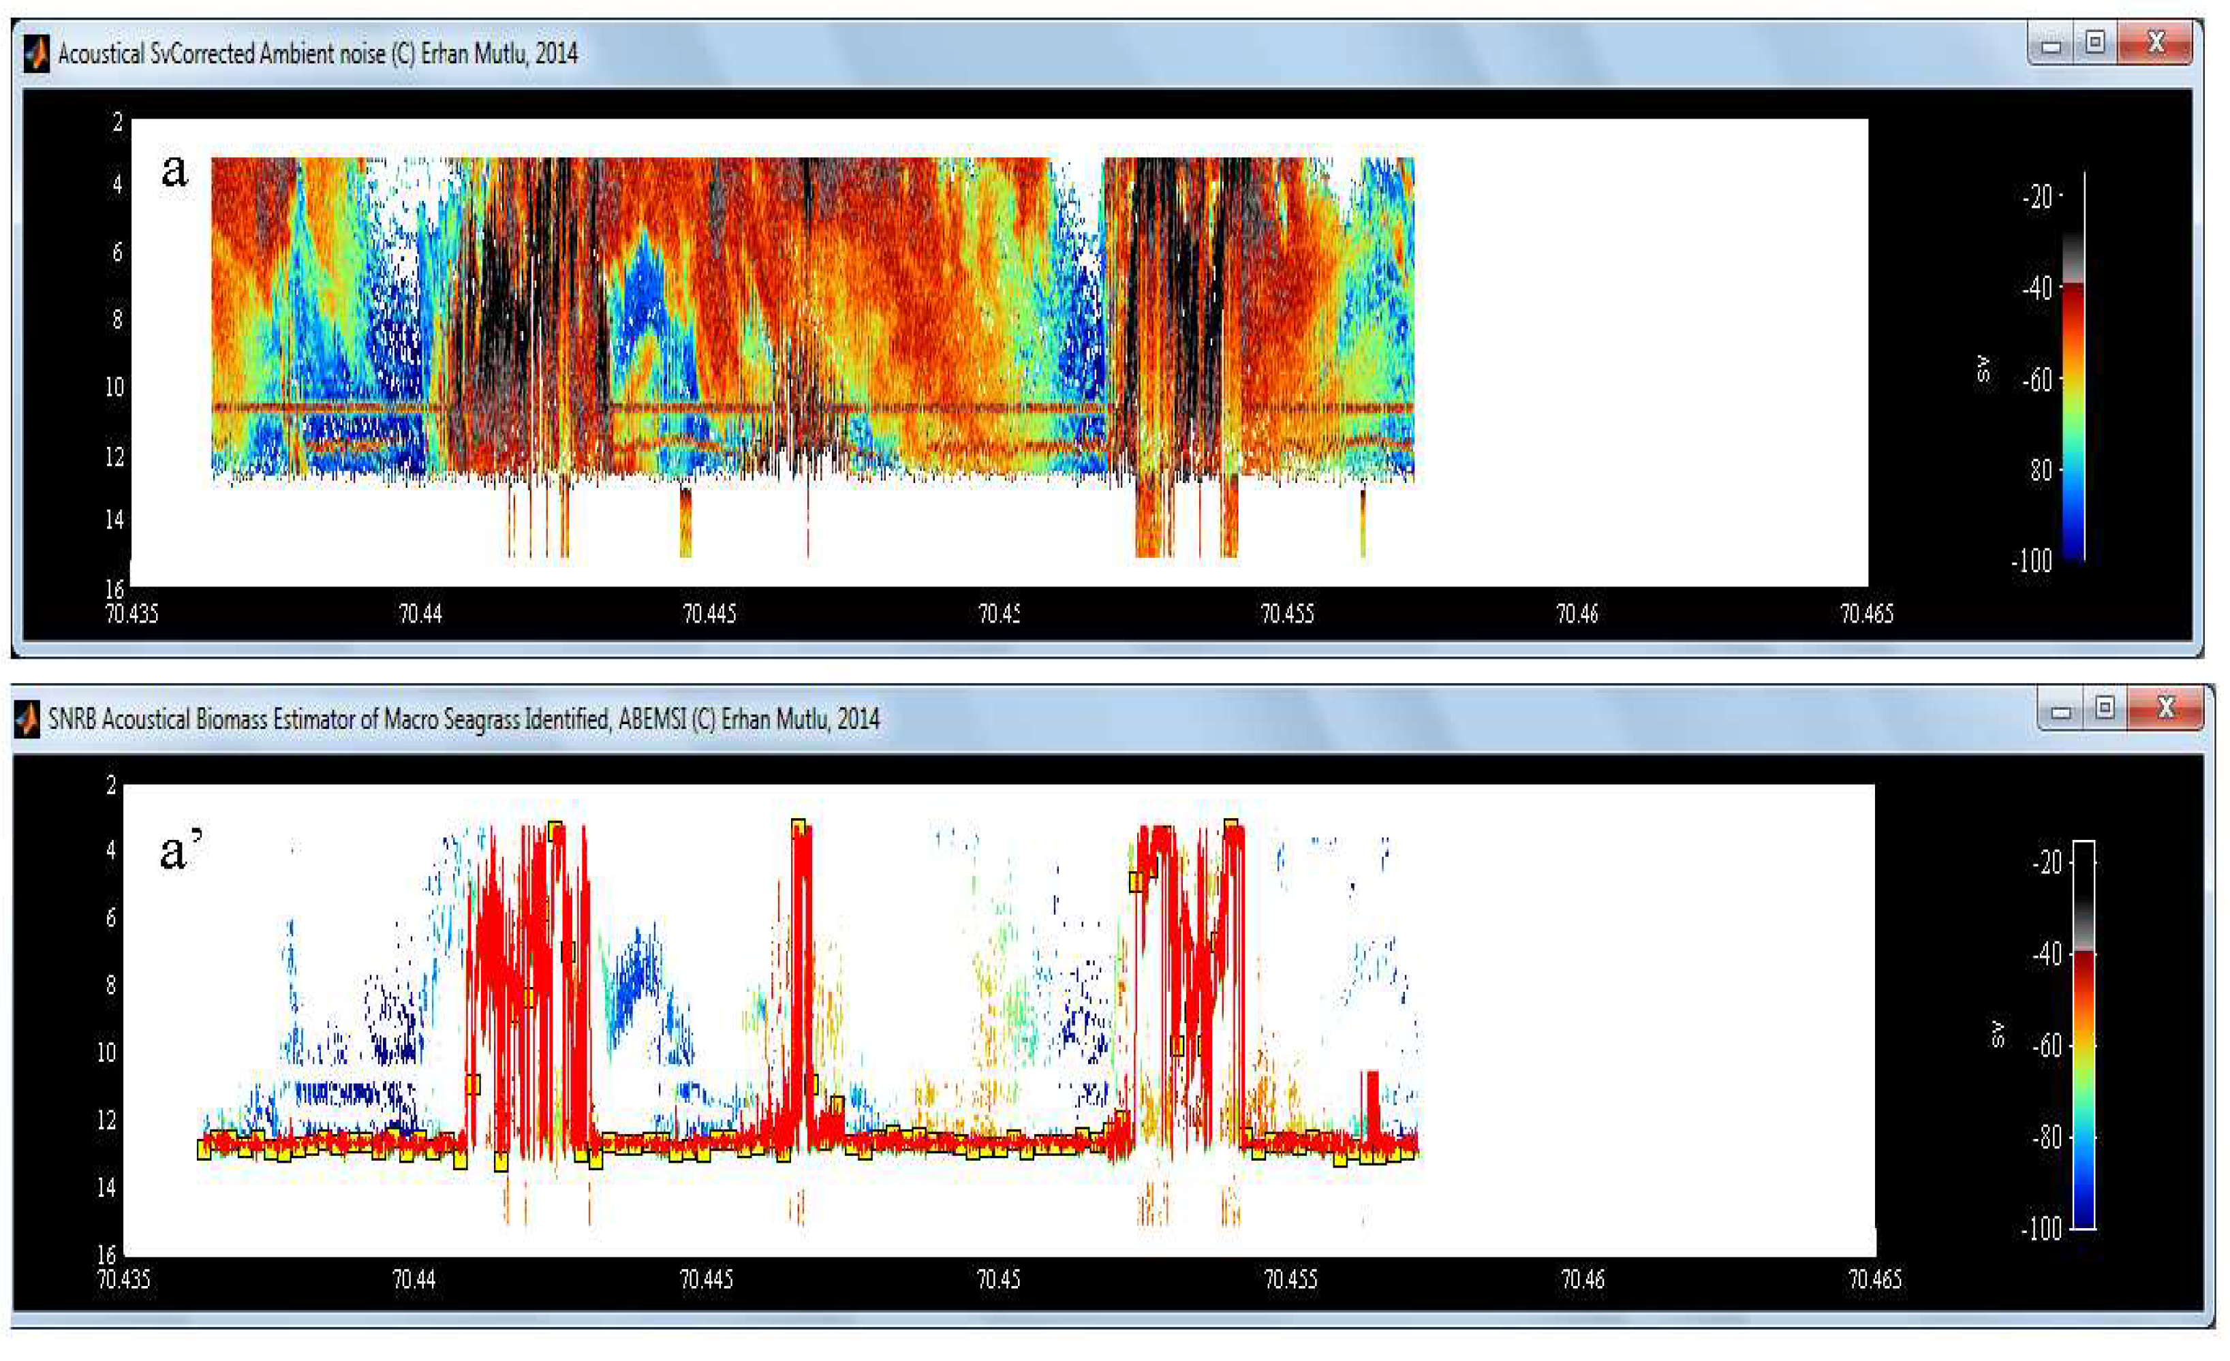
Task: Click the -40 label on top colorbar
Action: (2037, 290)
